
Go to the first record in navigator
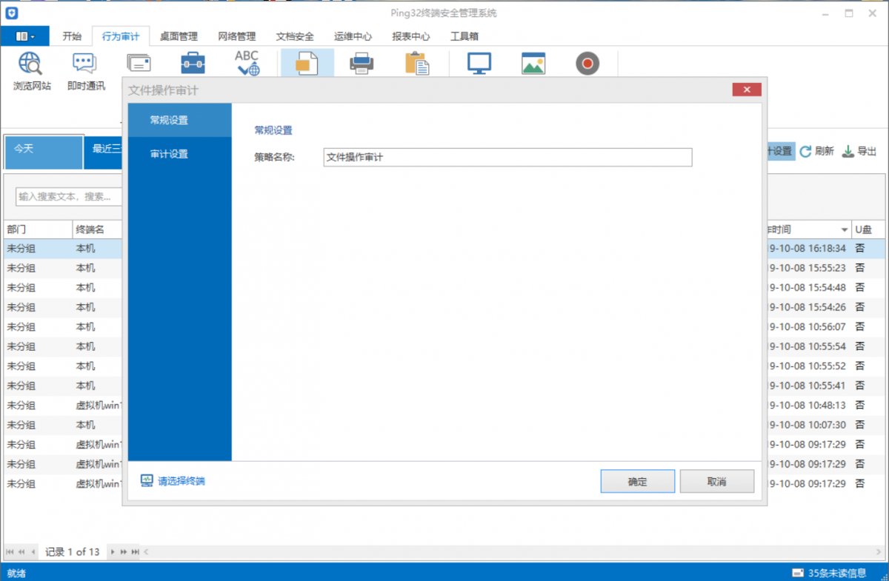click(x=10, y=552)
